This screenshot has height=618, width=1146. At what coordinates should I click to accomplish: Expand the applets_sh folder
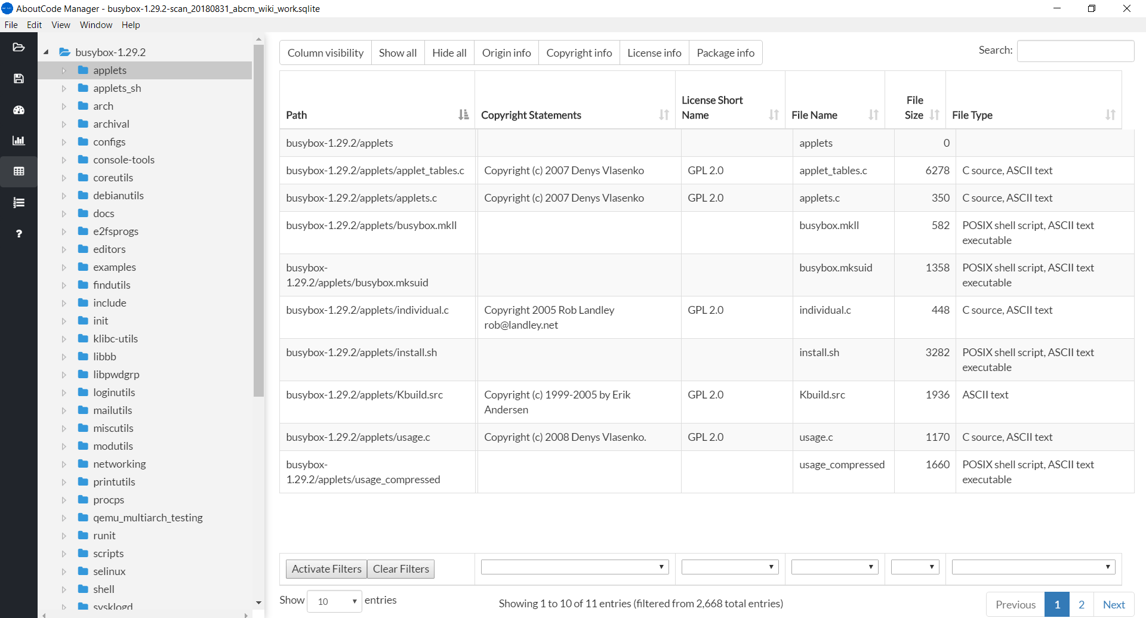(64, 88)
